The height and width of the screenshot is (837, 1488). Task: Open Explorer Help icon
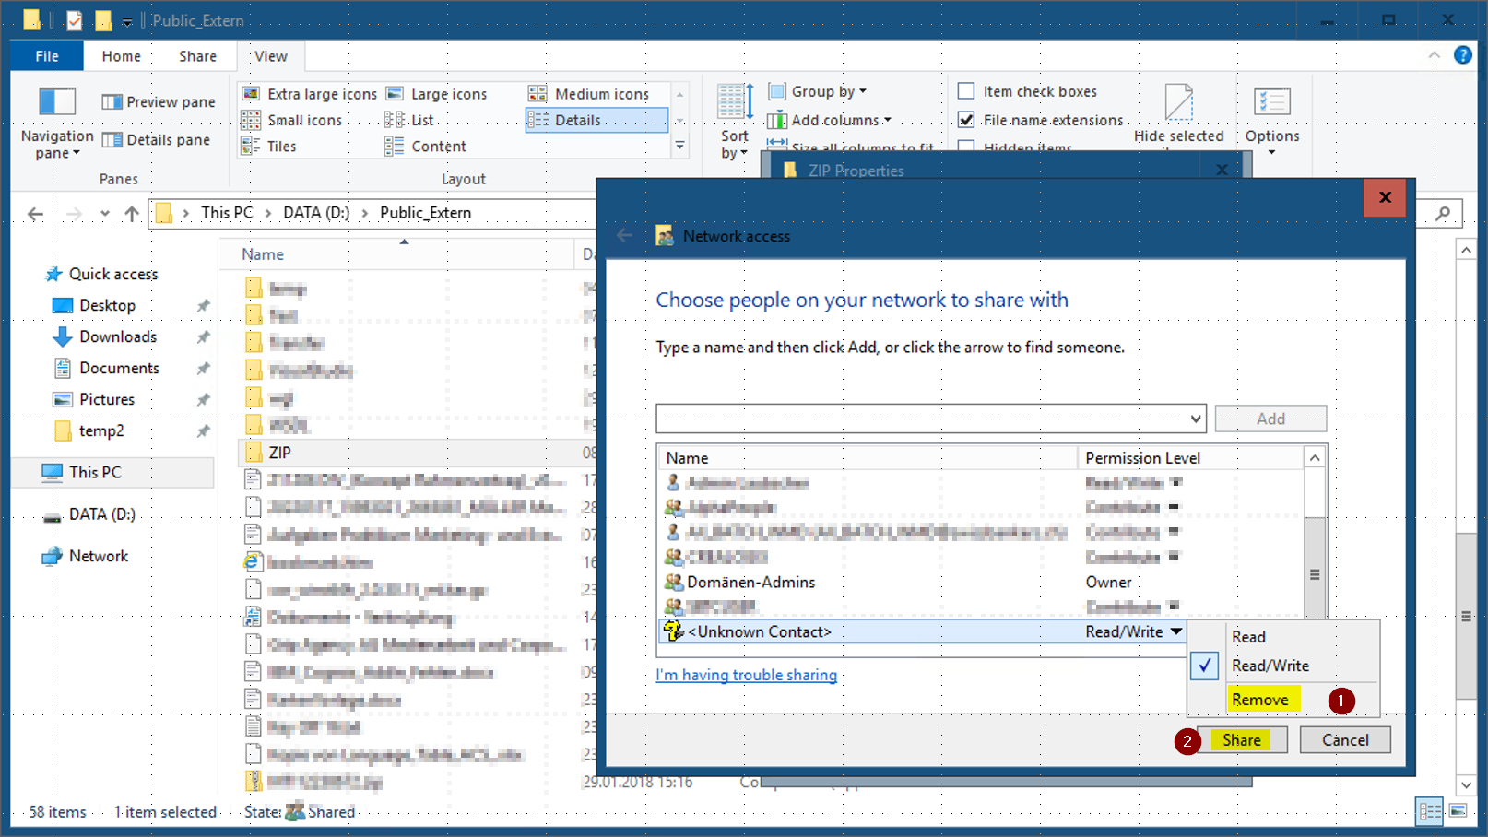click(x=1463, y=55)
